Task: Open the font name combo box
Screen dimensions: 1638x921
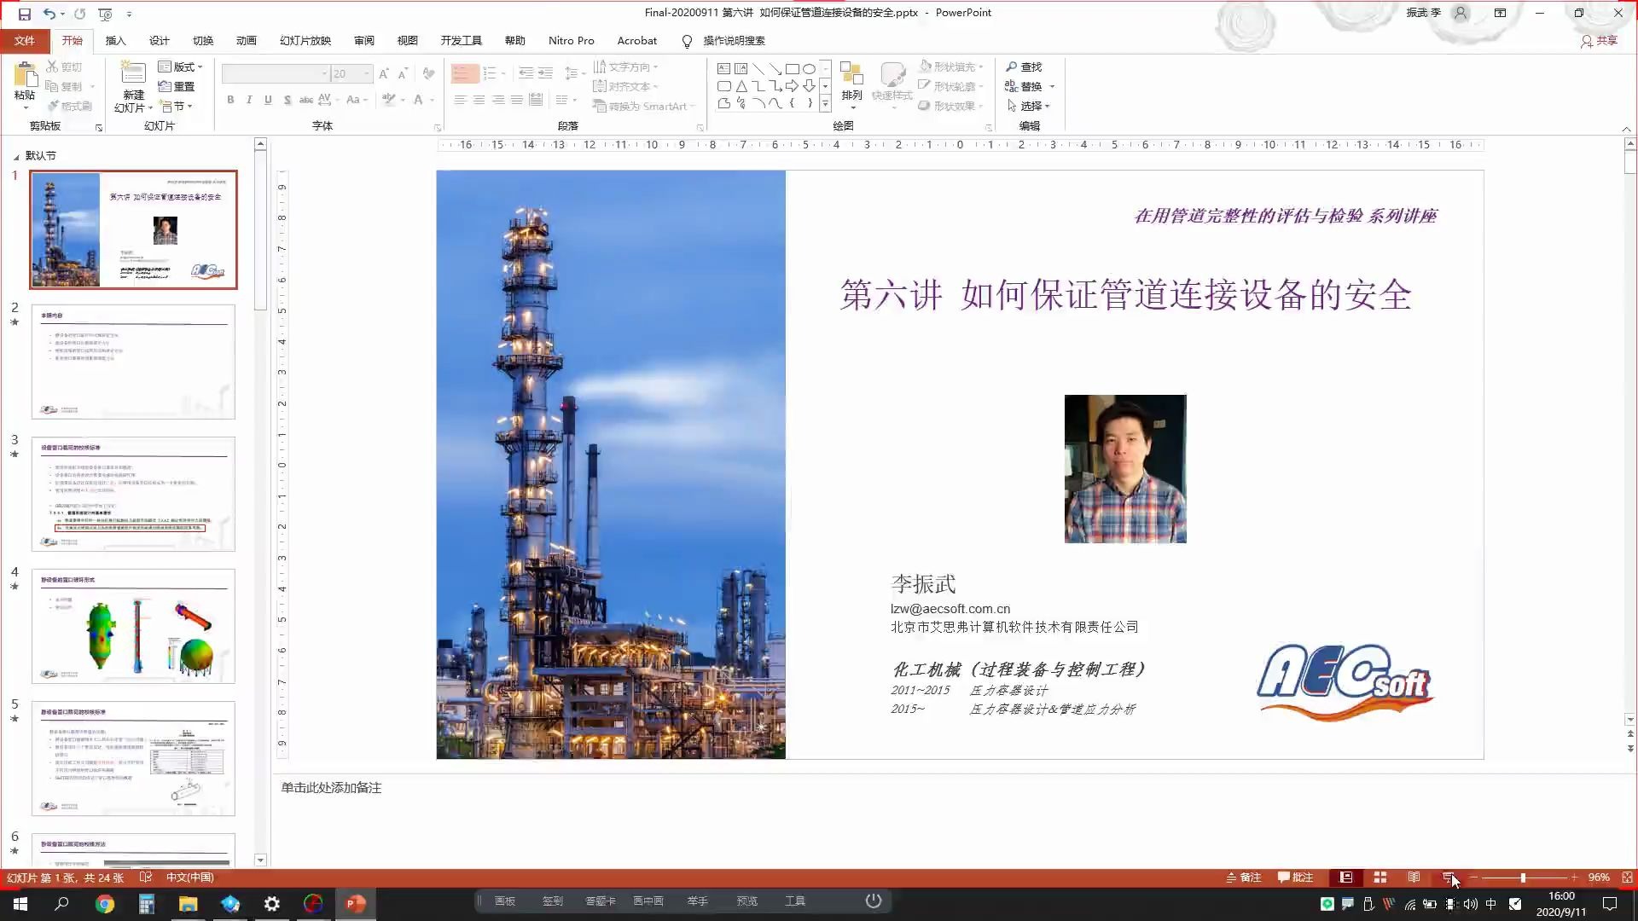Action: (276, 74)
